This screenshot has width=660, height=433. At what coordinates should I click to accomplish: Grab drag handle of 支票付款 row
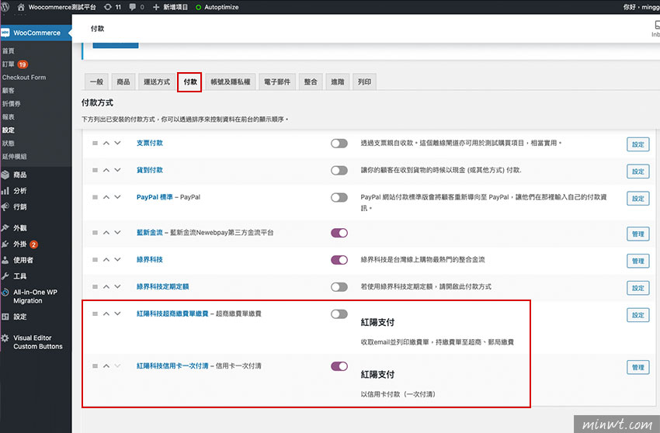coord(96,143)
